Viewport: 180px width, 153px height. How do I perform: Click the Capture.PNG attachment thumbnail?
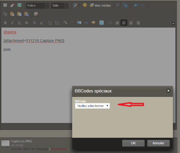click(x=5, y=144)
